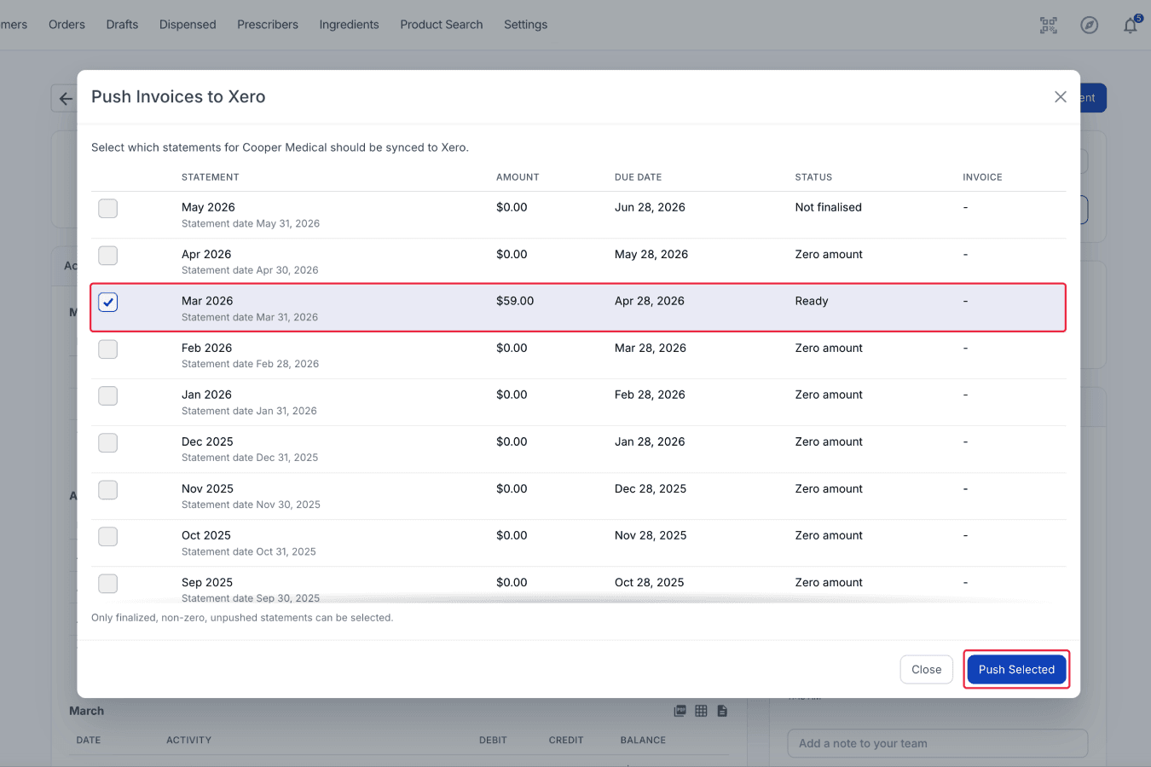Viewport: 1151px width, 767px height.
Task: Export March activity as PDF
Action: tap(680, 711)
